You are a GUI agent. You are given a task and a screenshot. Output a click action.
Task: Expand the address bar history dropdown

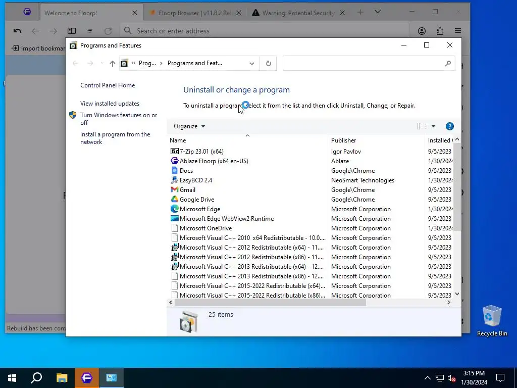tap(252, 63)
